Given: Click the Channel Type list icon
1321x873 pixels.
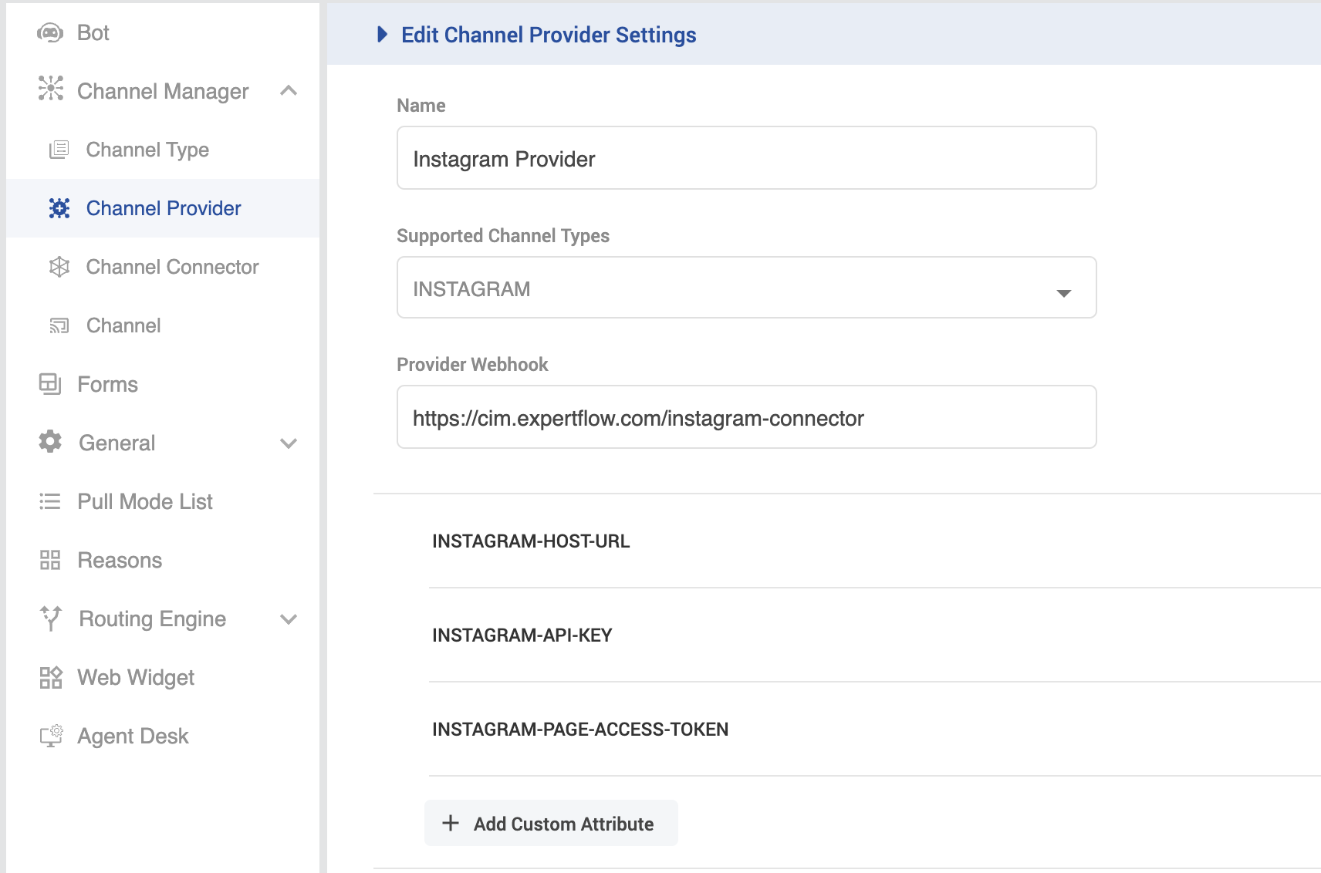Looking at the screenshot, I should point(59,150).
